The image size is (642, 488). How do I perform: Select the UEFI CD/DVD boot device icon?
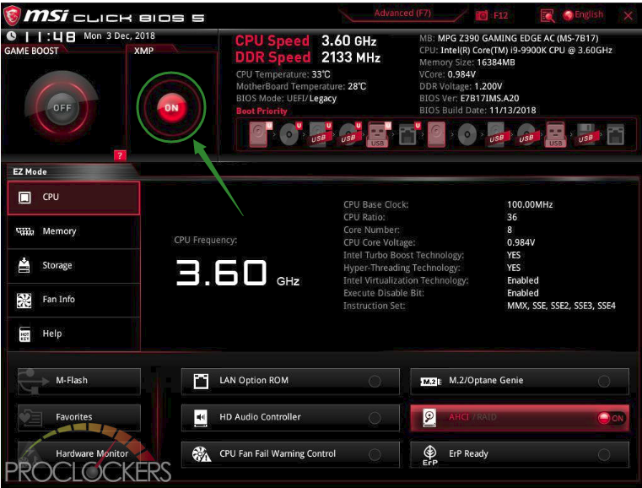coord(290,134)
